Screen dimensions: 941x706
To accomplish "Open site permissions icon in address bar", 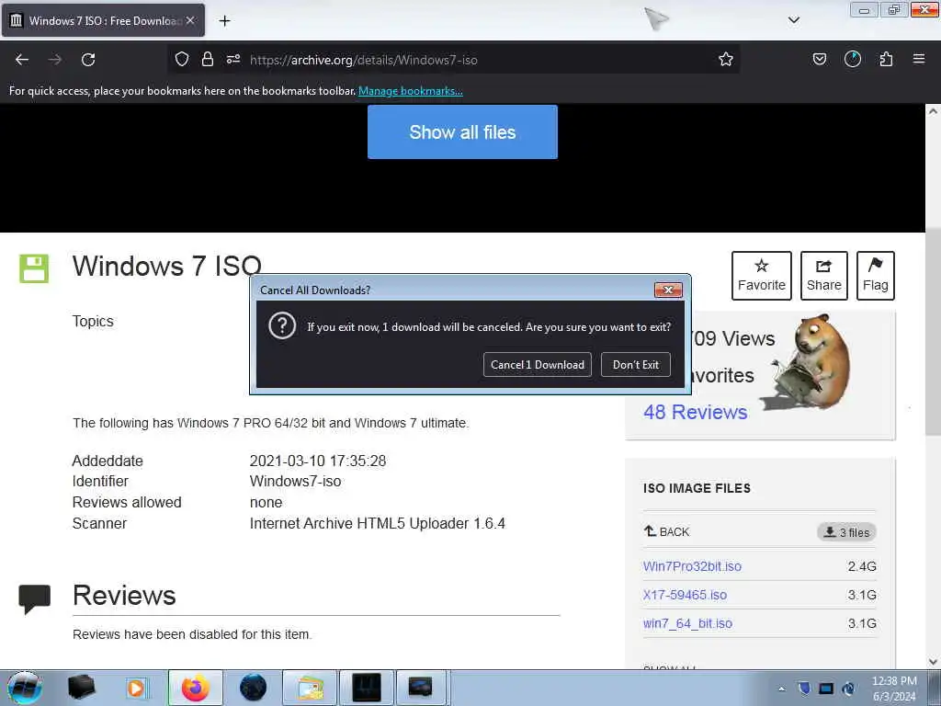I will click(233, 59).
